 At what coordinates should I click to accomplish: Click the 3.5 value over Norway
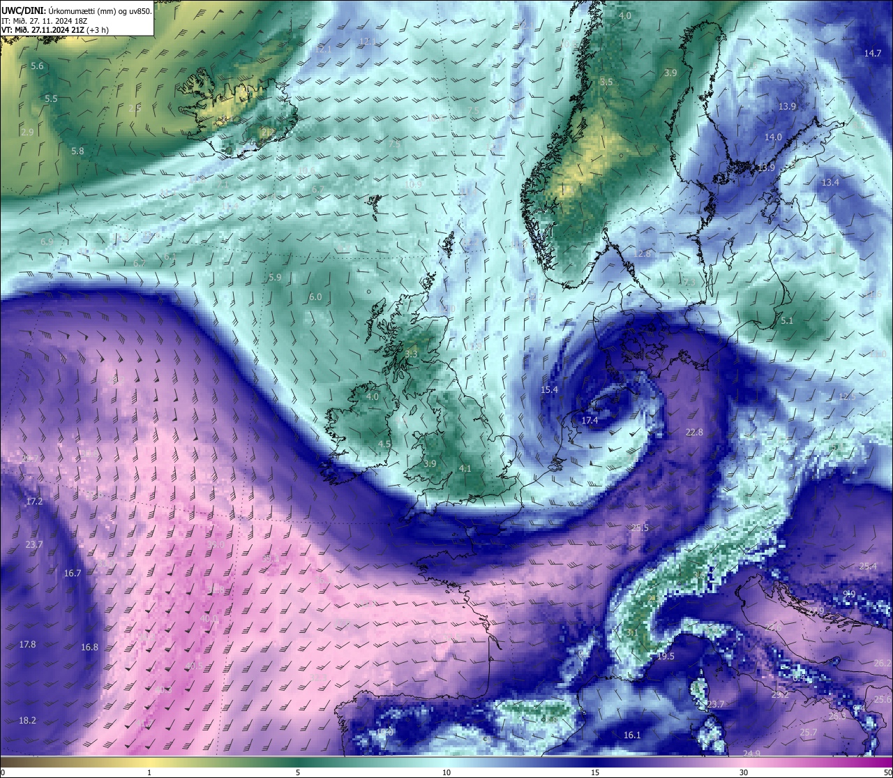606,82
